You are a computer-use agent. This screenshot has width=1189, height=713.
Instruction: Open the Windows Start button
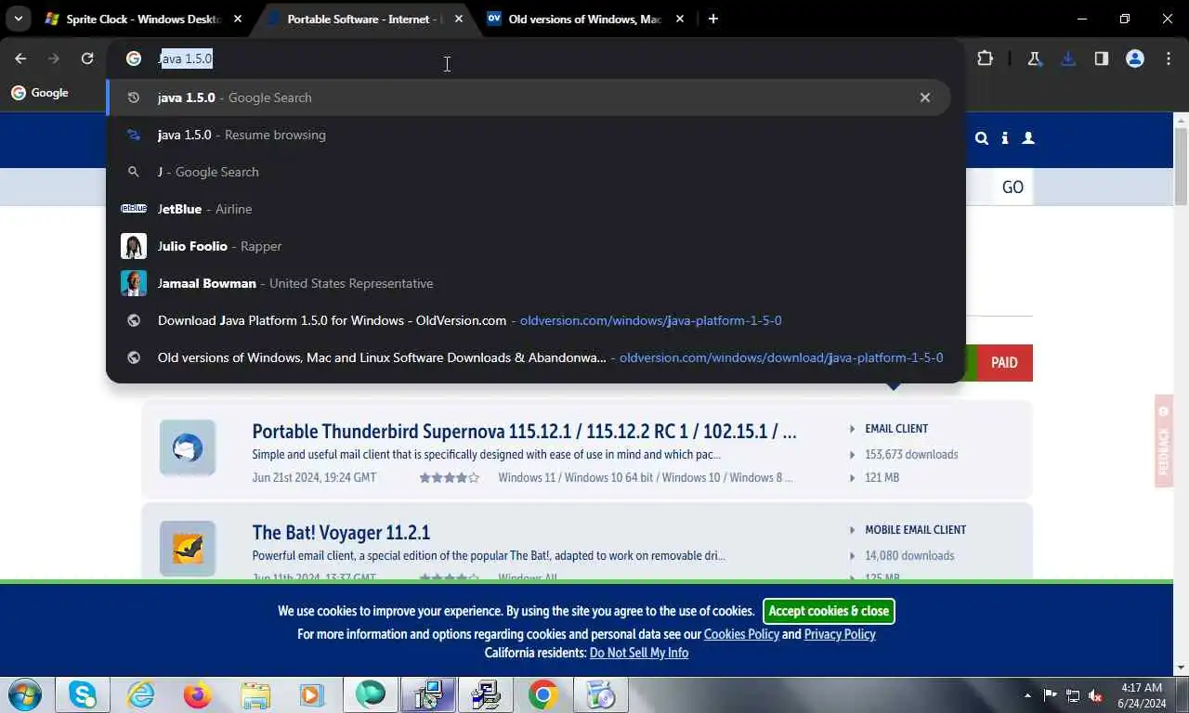coord(25,694)
